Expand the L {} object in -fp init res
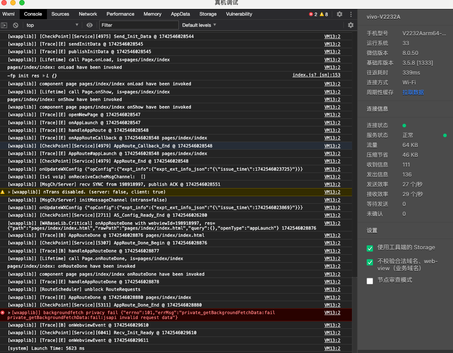453x353 pixels. (x=44, y=76)
